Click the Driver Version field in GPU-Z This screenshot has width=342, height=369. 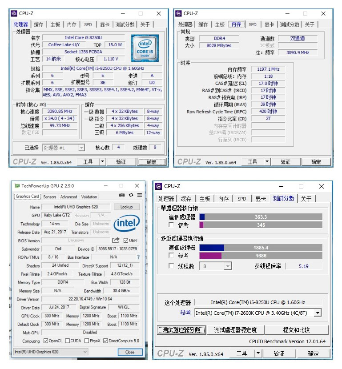tap(90, 299)
